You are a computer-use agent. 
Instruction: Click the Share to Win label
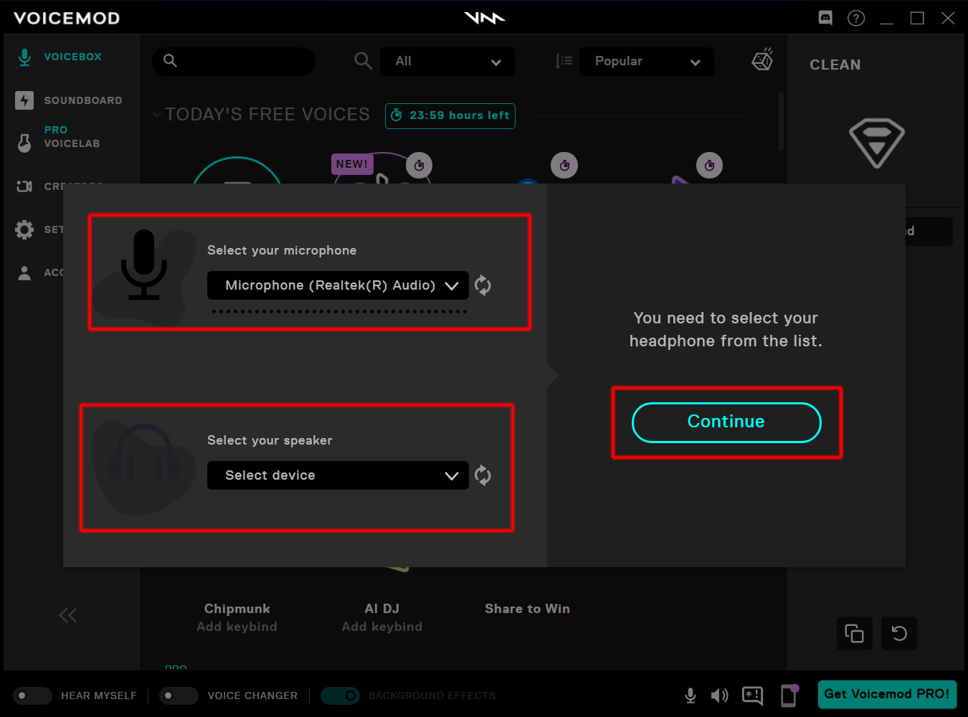pos(528,609)
